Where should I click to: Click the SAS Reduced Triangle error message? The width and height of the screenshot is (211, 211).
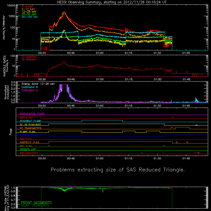[118, 170]
